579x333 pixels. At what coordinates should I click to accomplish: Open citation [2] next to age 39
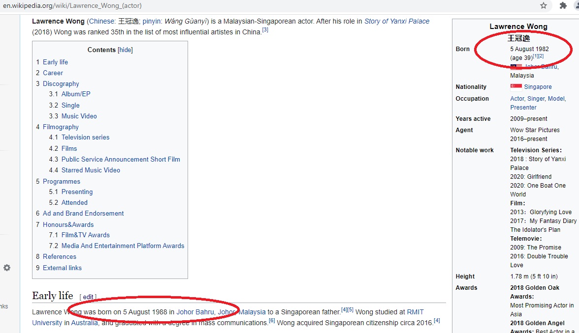tap(541, 56)
